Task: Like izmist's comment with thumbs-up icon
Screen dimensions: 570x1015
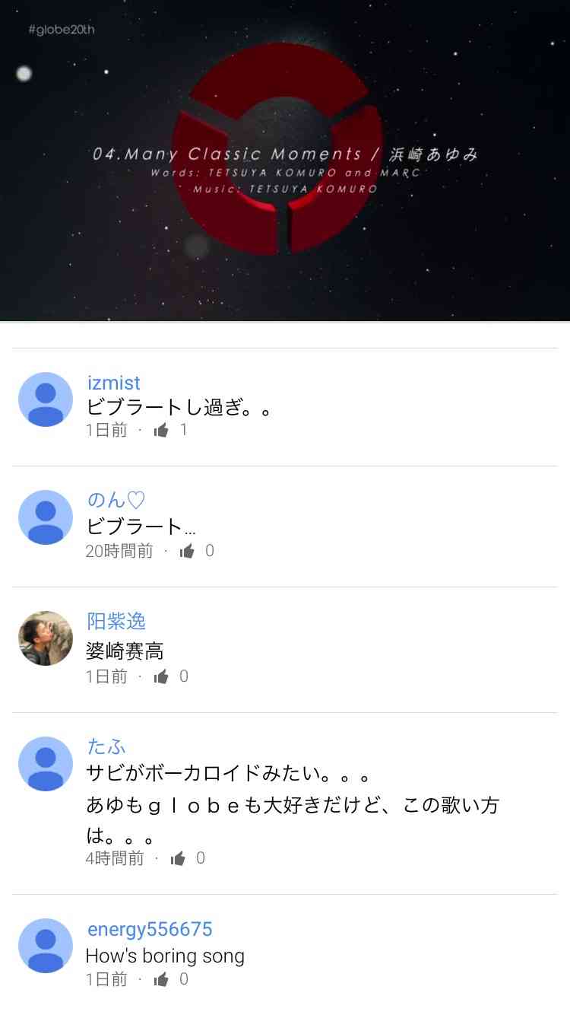Action: [160, 431]
